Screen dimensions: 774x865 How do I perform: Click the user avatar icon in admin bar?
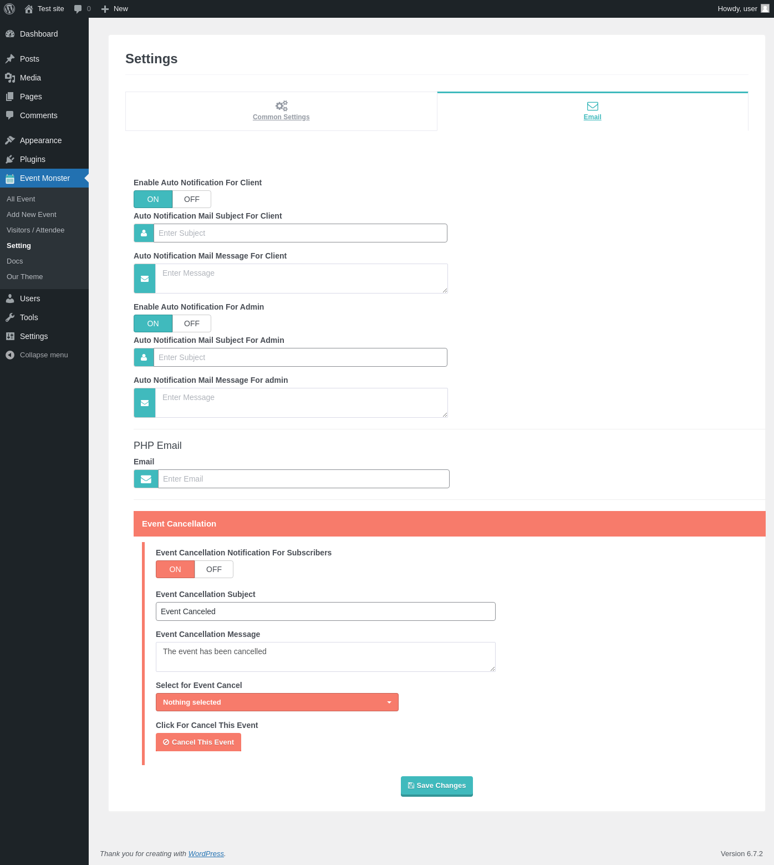point(765,8)
